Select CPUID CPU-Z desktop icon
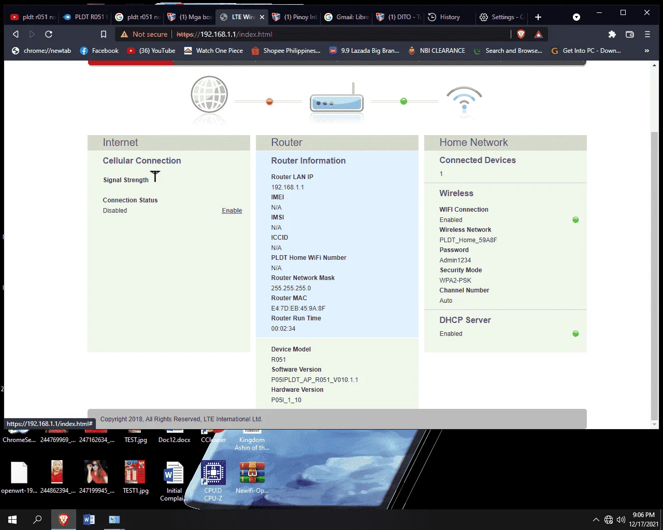 point(213,480)
